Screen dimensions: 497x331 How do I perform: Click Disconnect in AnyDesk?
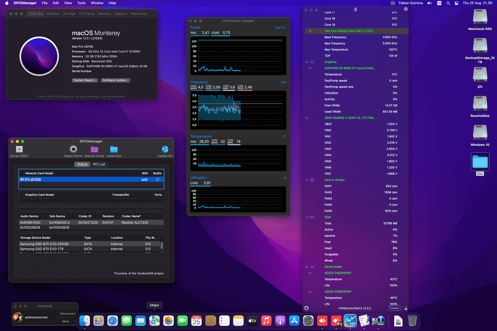pyautogui.click(x=67, y=313)
